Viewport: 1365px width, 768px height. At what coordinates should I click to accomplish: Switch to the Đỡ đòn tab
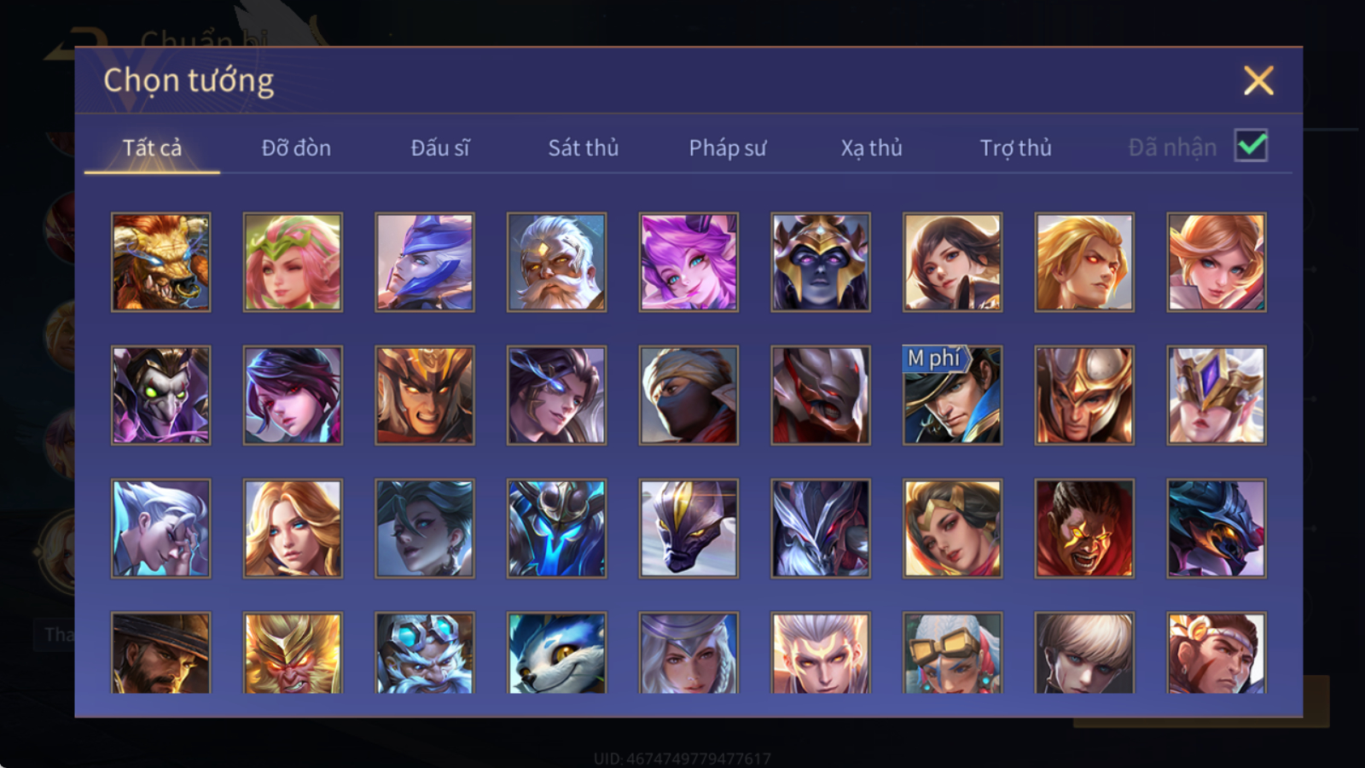click(296, 148)
